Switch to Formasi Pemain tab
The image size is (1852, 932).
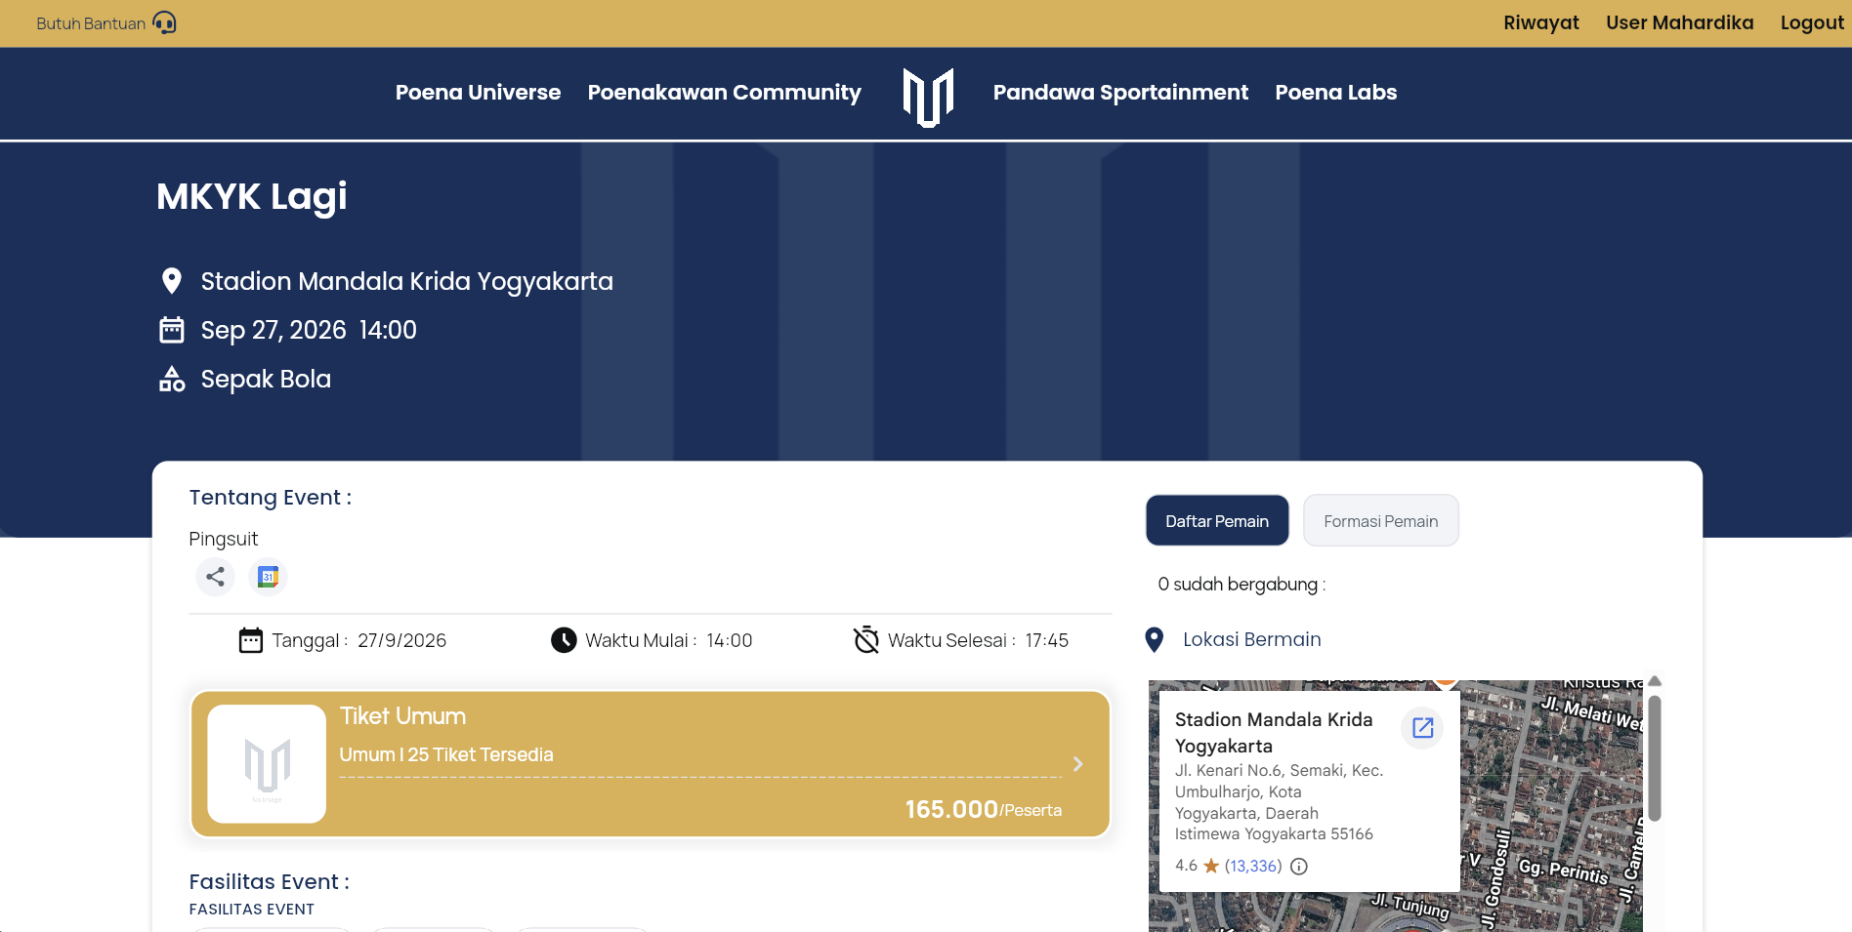point(1381,521)
